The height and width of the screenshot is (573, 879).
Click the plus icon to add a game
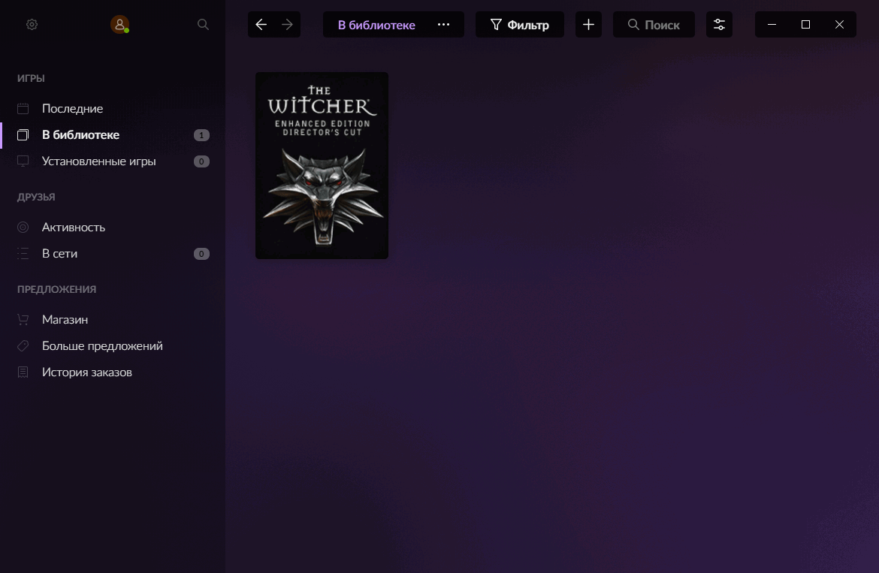pos(588,24)
